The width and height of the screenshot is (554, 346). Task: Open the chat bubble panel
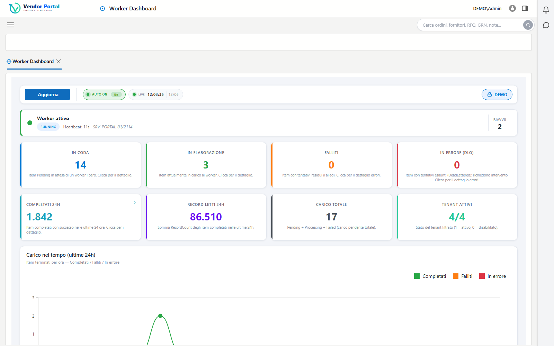546,25
